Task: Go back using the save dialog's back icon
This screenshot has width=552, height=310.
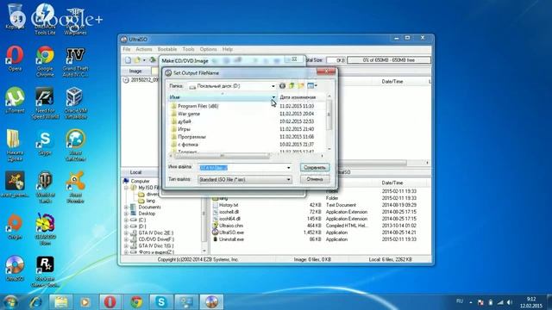Action: [282, 86]
